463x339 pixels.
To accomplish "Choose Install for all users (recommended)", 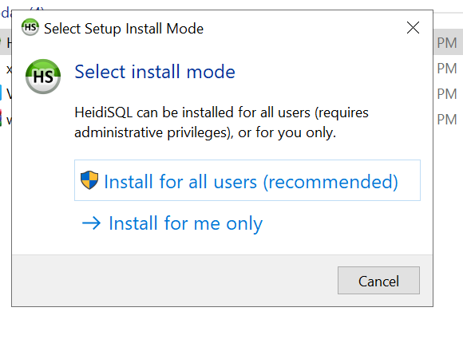I will click(247, 180).
